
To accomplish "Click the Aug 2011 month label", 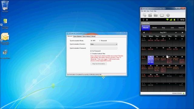I will point(163,32).
